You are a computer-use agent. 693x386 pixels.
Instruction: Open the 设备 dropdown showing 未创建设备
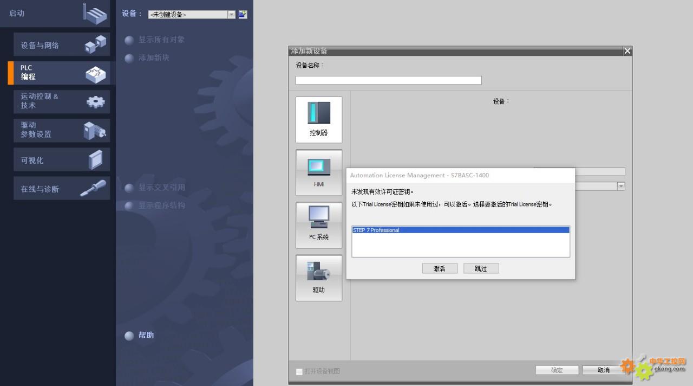(x=192, y=15)
